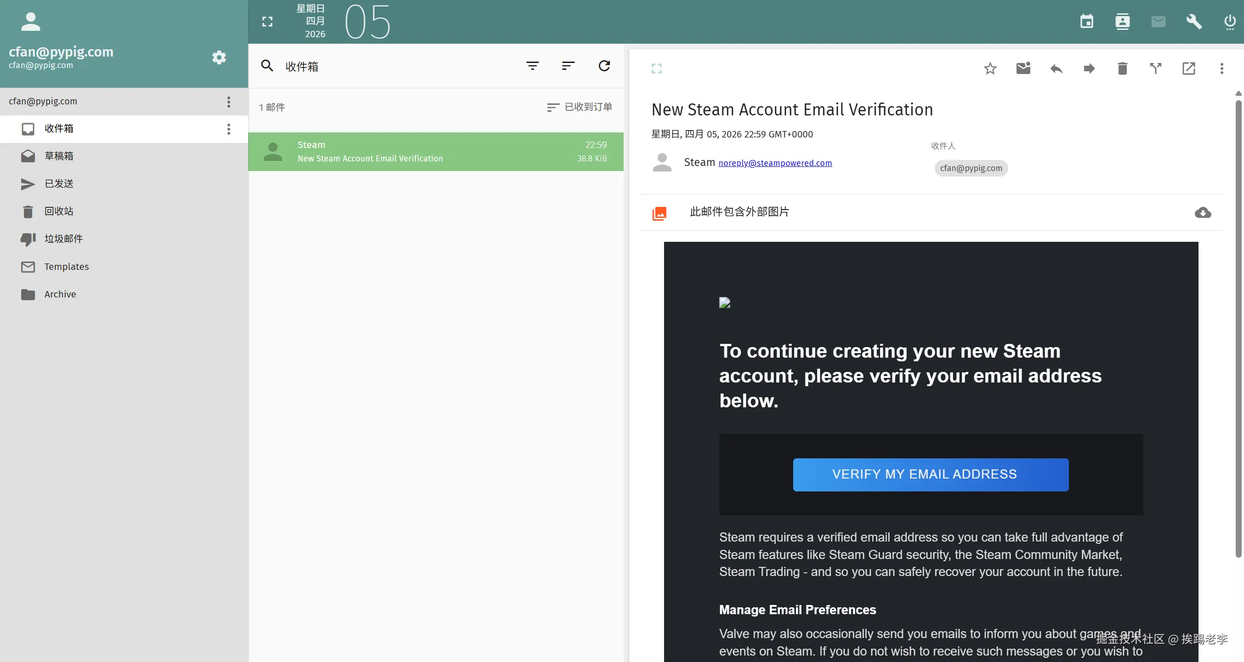Open administration wrench icon
This screenshot has height=662, width=1244.
pyautogui.click(x=1194, y=22)
